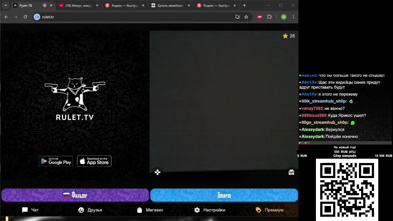Click username 00ik_streamhub_sh0p
This screenshot has width=393, height=221.
(324, 101)
